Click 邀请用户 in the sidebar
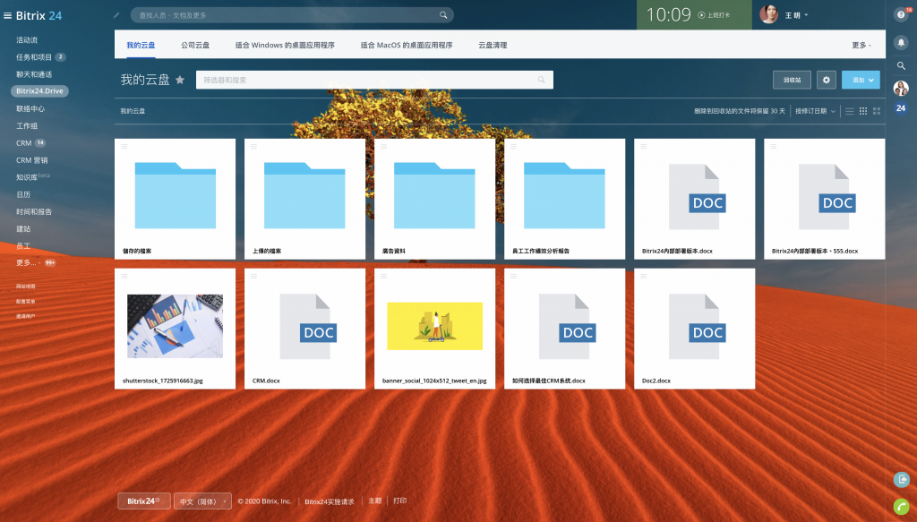The image size is (917, 522). (x=26, y=316)
